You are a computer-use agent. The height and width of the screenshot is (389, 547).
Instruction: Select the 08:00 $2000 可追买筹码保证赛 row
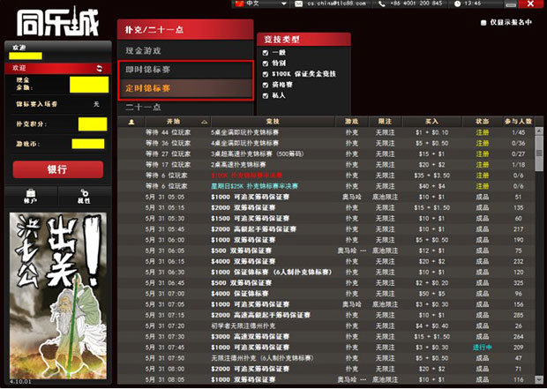tap(326, 369)
